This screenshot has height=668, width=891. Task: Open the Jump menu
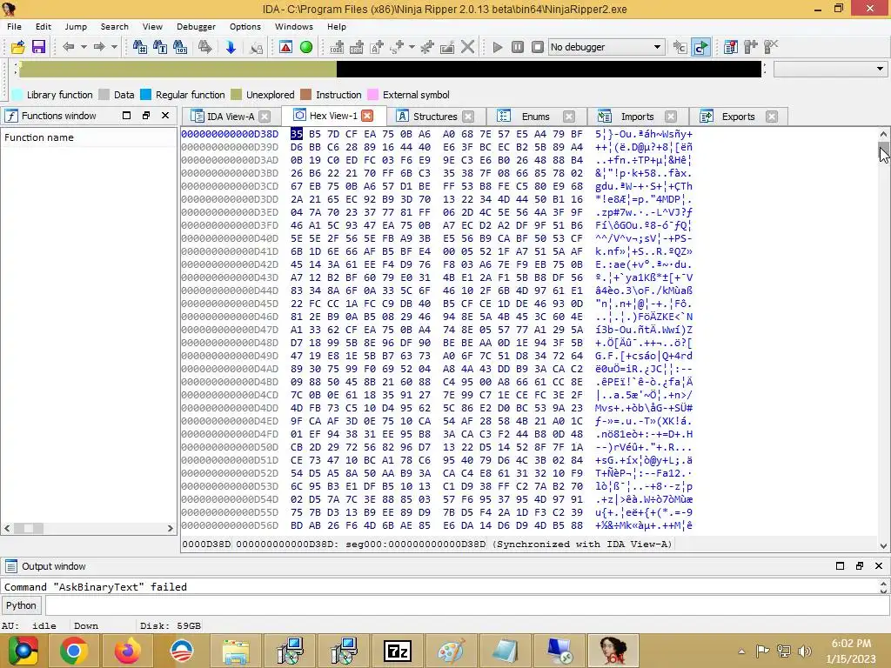click(76, 27)
